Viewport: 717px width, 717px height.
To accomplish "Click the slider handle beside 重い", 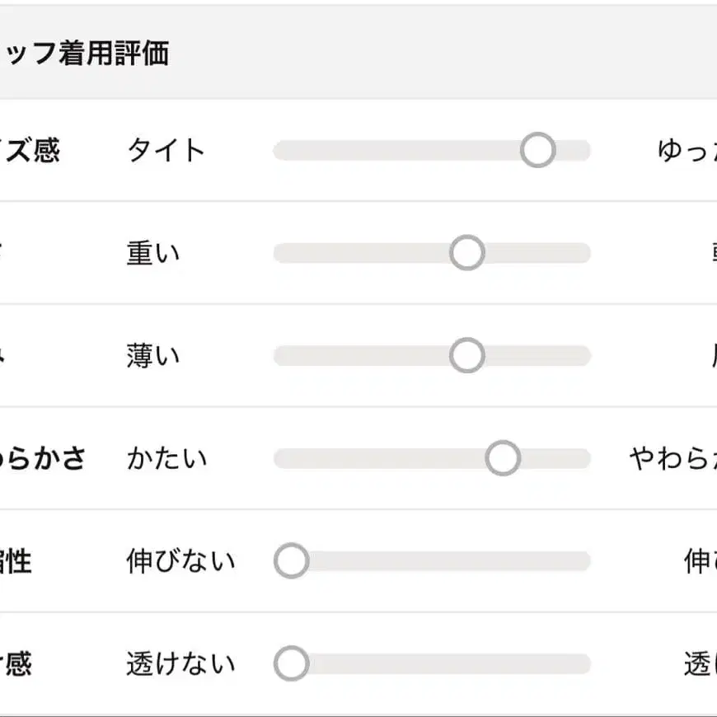I will coord(466,253).
